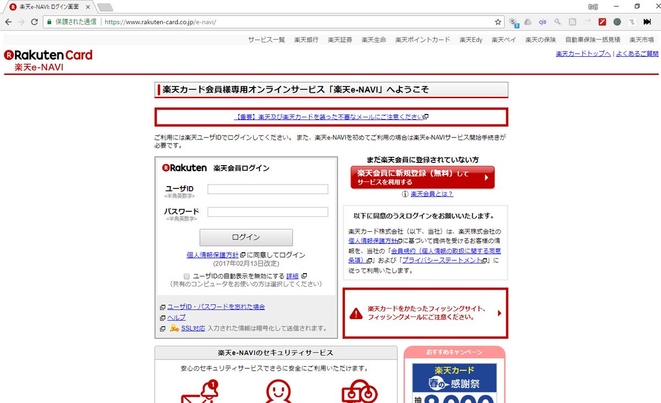The width and height of the screenshot is (661, 403).
Task: Open 楽天の保険 in top navigation
Action: pos(540,40)
